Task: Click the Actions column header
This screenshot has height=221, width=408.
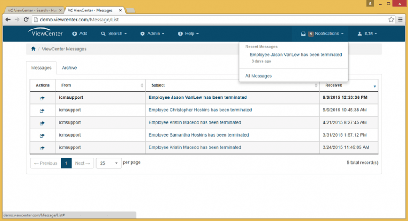Action: (x=42, y=85)
